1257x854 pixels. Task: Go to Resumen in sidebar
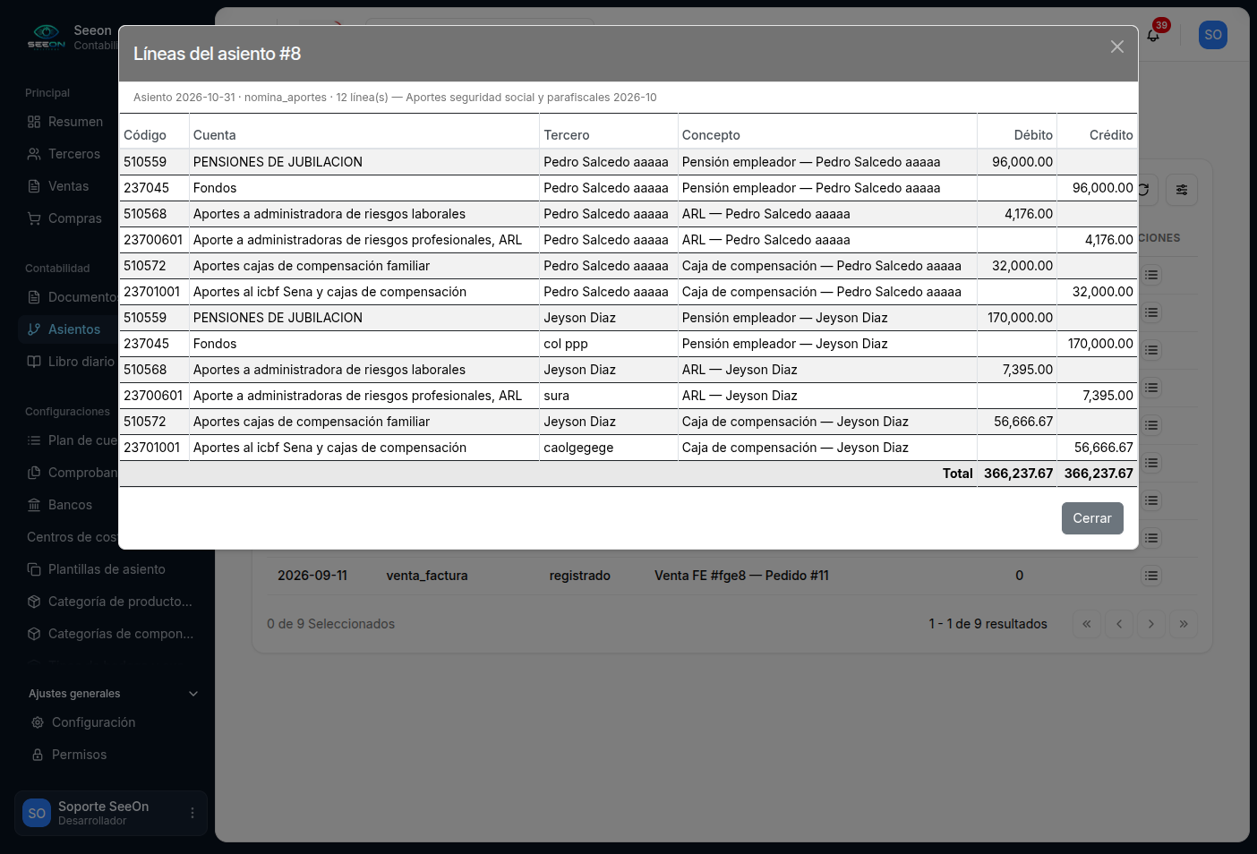pyautogui.click(x=75, y=122)
